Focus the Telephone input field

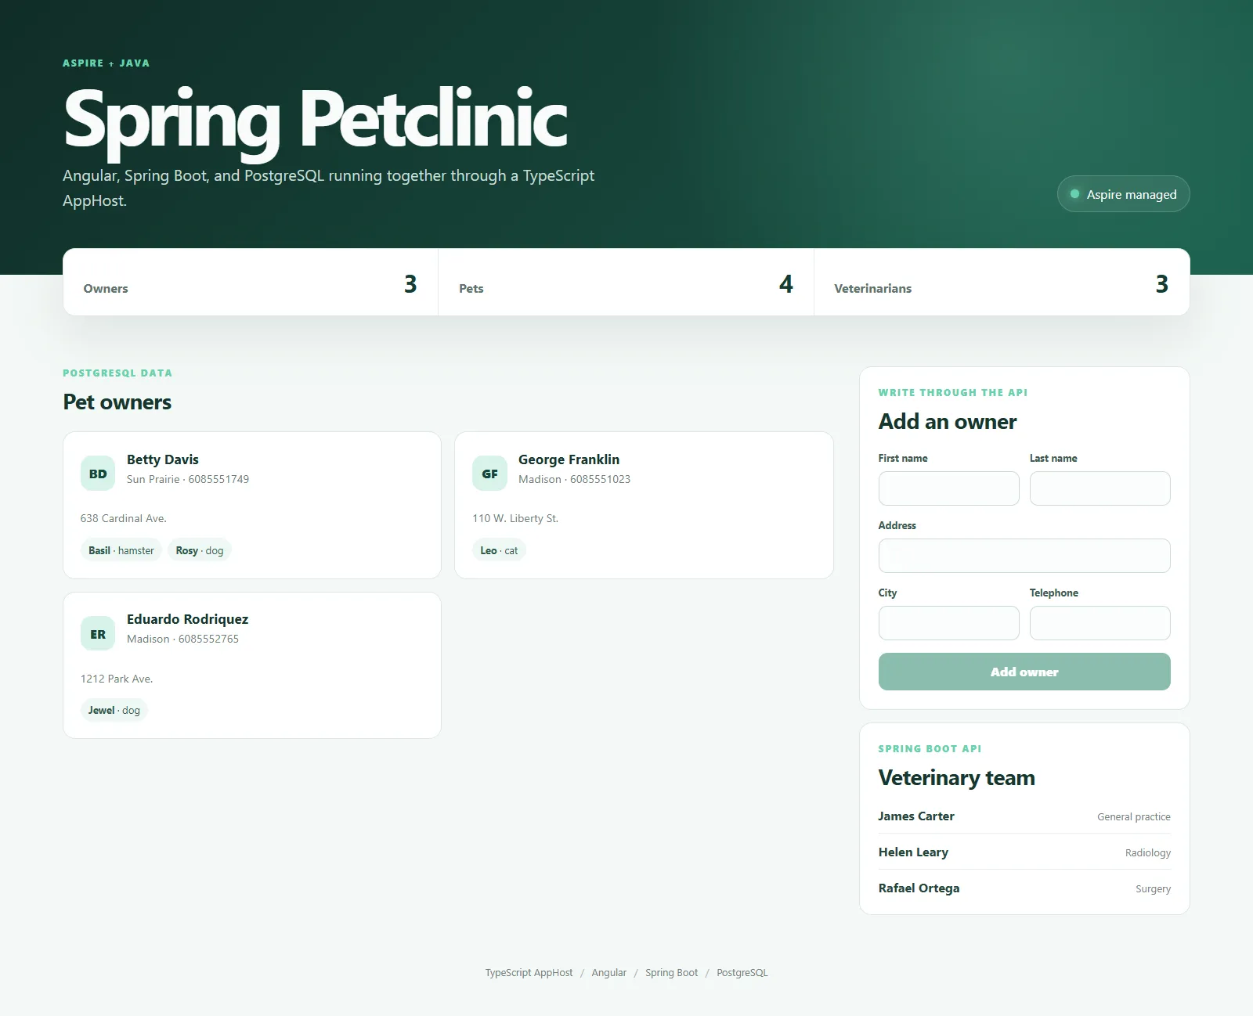coord(1100,623)
